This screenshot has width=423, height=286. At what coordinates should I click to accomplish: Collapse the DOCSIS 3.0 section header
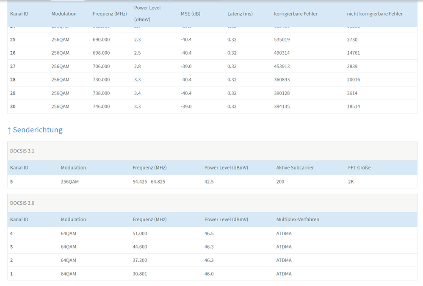click(22, 203)
